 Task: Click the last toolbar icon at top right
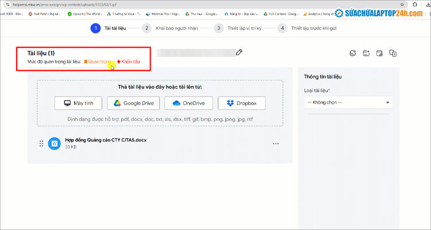click(393, 53)
